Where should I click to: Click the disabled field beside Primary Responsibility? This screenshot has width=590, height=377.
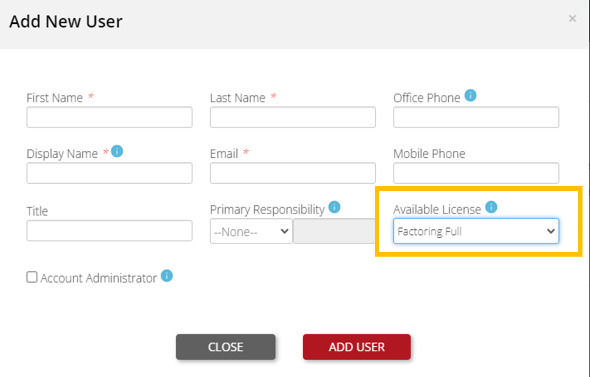pos(335,231)
